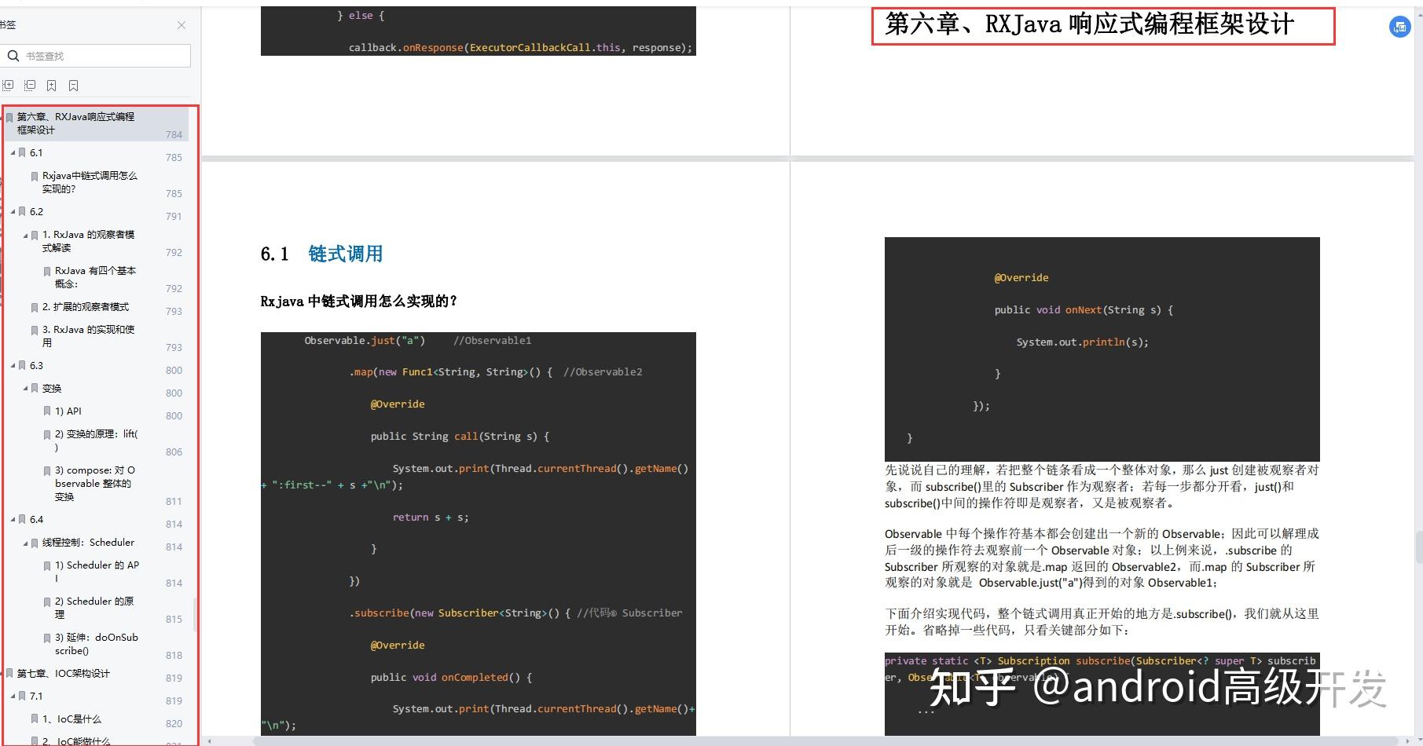Screen dimensions: 1423x746
Task: Open the 2) Scheduler 的原理 bookmark
Action: 93,607
